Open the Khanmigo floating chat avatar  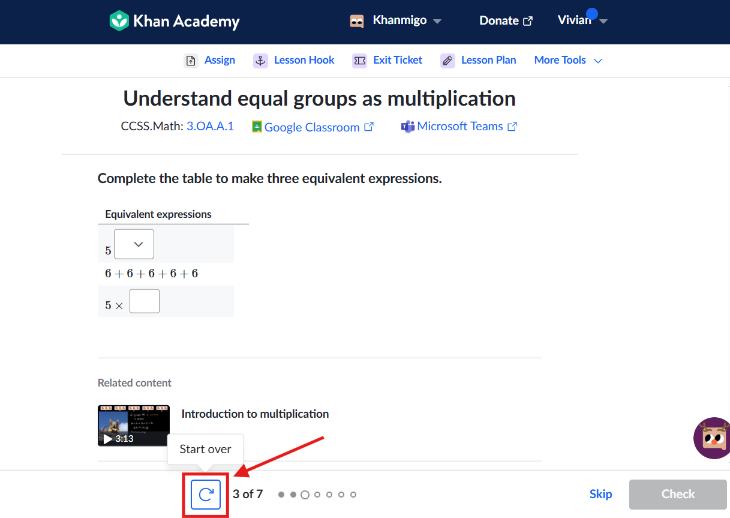713,438
